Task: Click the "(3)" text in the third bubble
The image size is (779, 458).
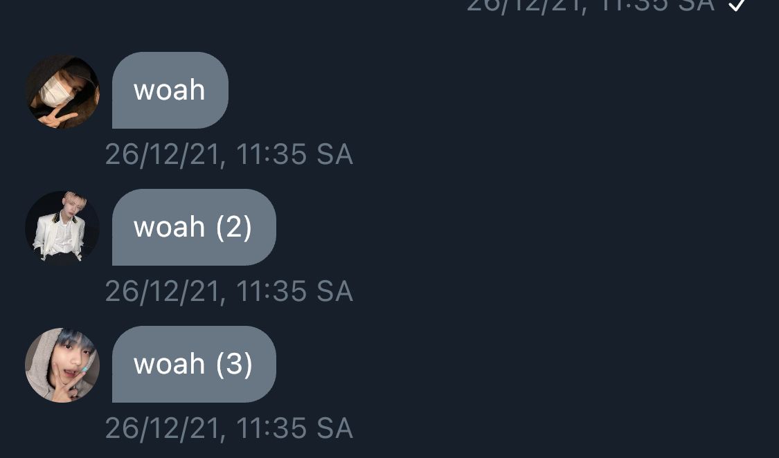Action: coord(234,364)
